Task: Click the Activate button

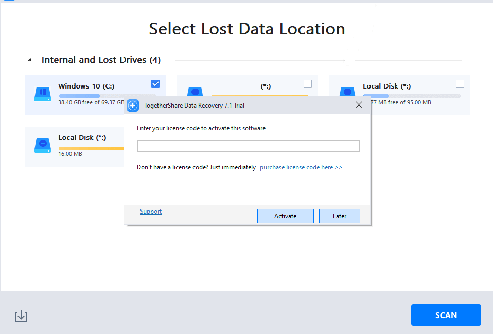Action: (x=286, y=216)
